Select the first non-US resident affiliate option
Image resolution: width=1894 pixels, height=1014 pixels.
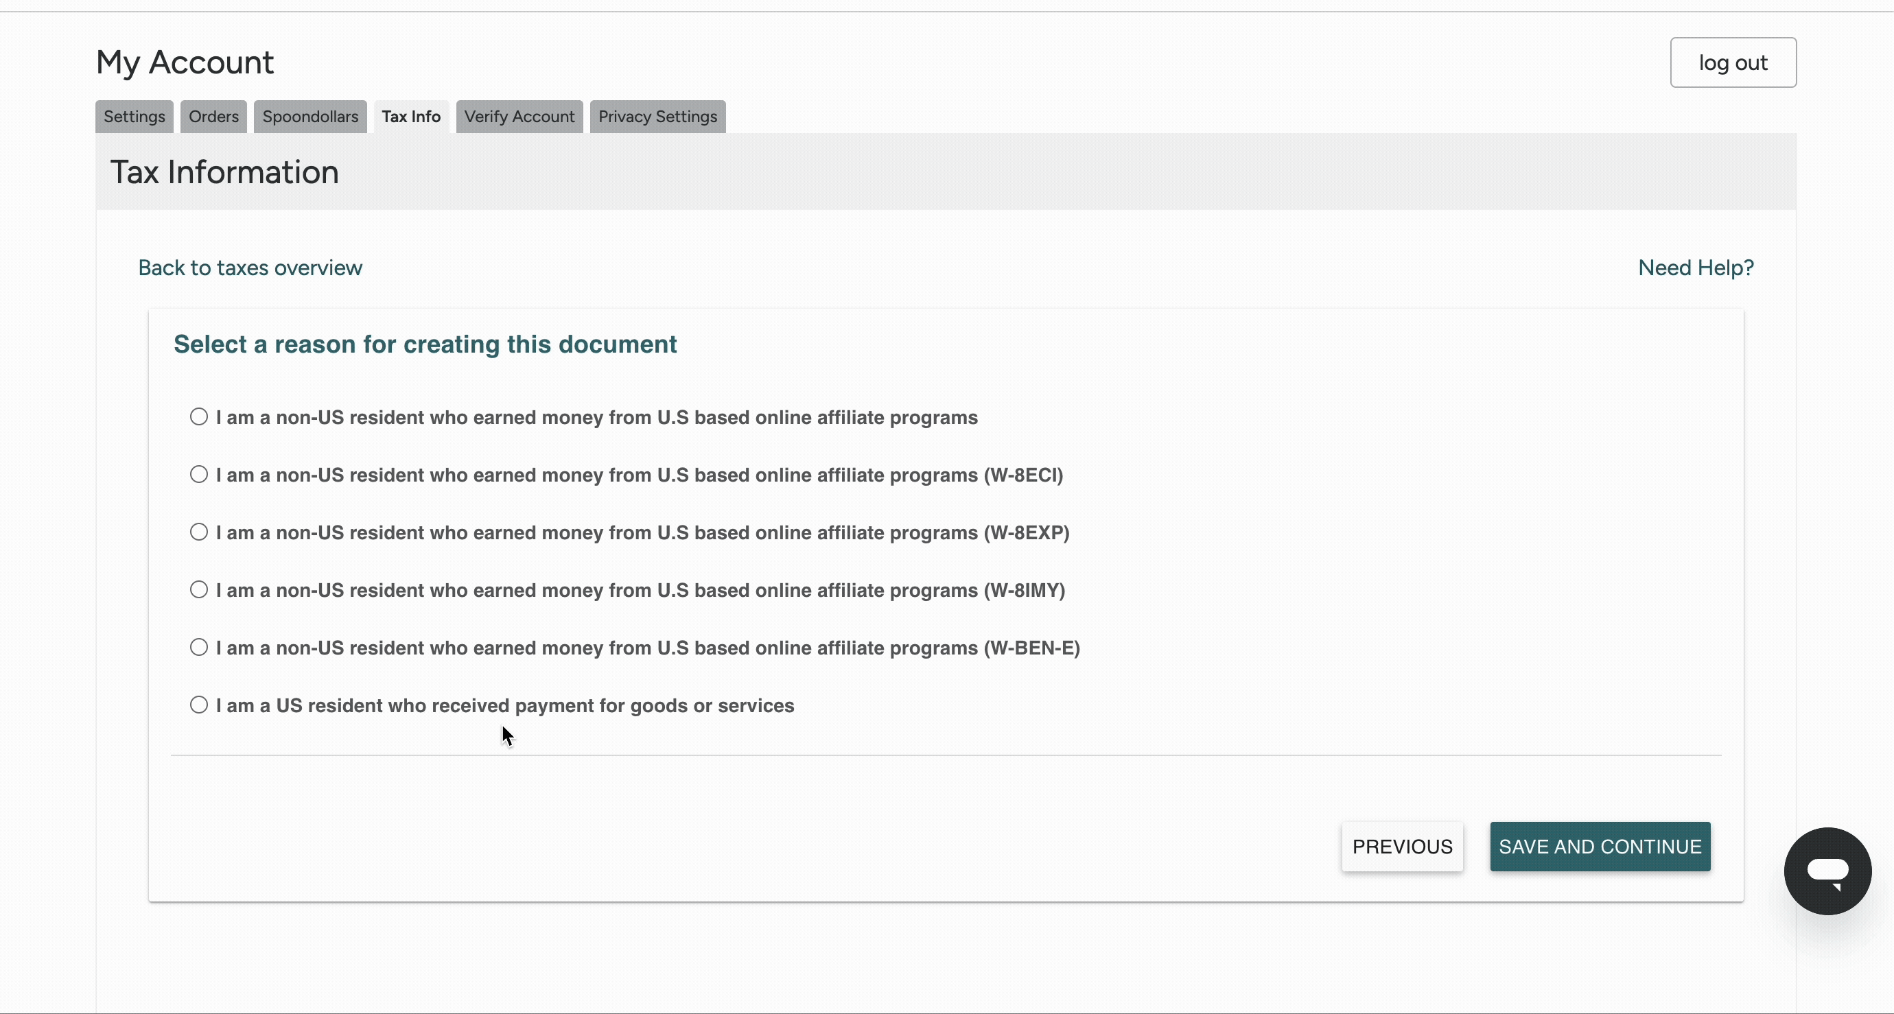pos(198,417)
